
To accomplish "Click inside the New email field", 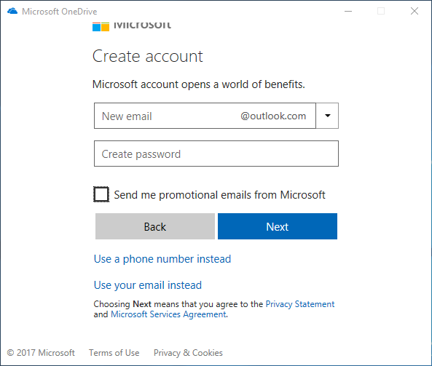I will point(205,116).
